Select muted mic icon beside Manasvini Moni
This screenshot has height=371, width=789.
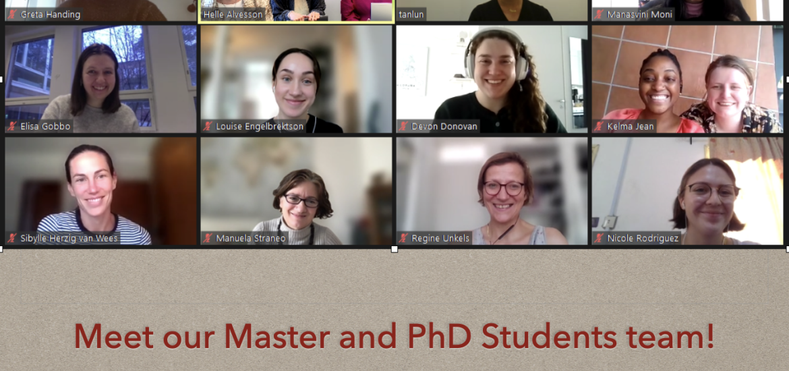(600, 15)
